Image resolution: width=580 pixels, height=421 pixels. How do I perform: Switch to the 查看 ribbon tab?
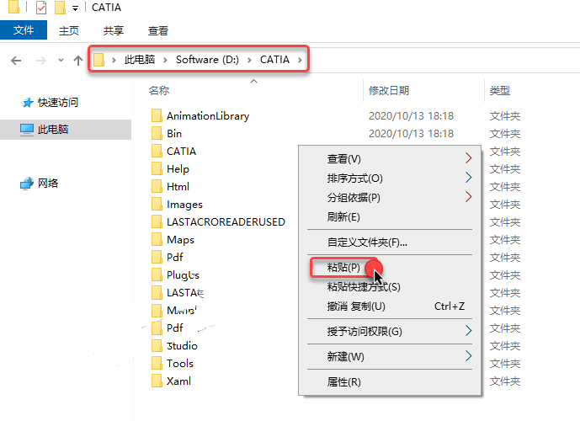click(x=158, y=30)
